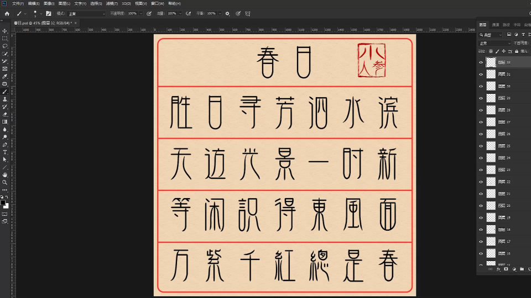
Task: Select the Path Selection tool
Action: tap(5, 160)
